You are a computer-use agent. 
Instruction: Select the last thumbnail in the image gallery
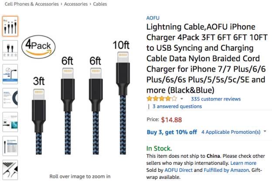(x=10, y=170)
